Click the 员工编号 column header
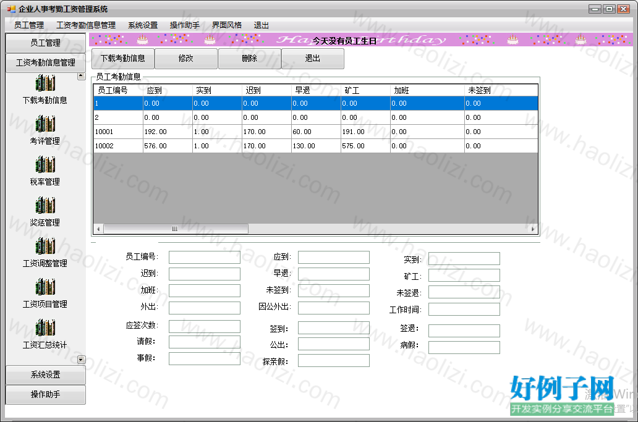This screenshot has height=422, width=638. (x=118, y=90)
